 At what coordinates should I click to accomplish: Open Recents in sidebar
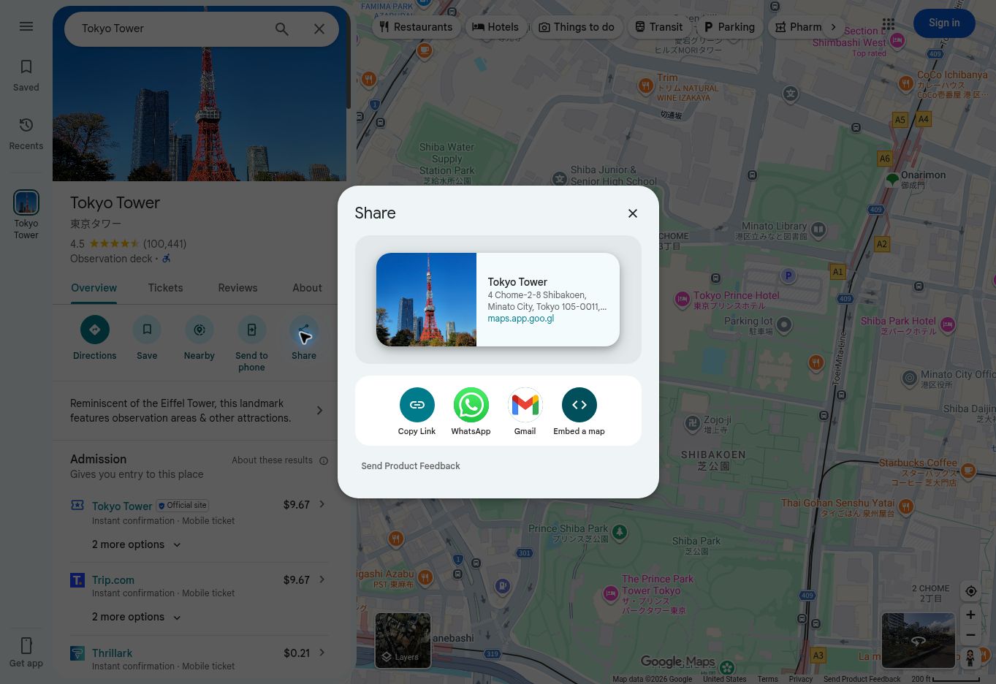coord(26,134)
